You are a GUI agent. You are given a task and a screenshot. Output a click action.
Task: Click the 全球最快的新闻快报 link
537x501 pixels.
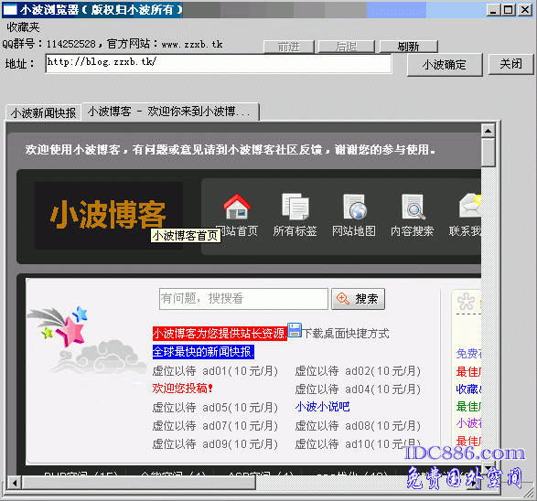click(x=203, y=352)
